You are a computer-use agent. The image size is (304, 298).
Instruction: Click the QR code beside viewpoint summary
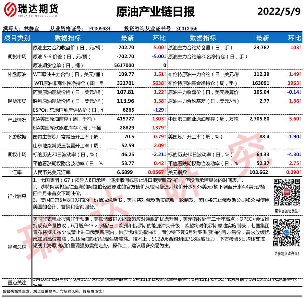pyautogui.click(x=286, y=233)
